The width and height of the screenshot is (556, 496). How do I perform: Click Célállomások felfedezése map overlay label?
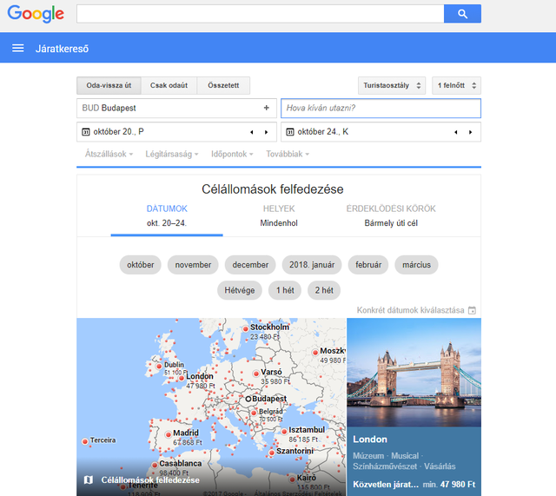tap(150, 480)
